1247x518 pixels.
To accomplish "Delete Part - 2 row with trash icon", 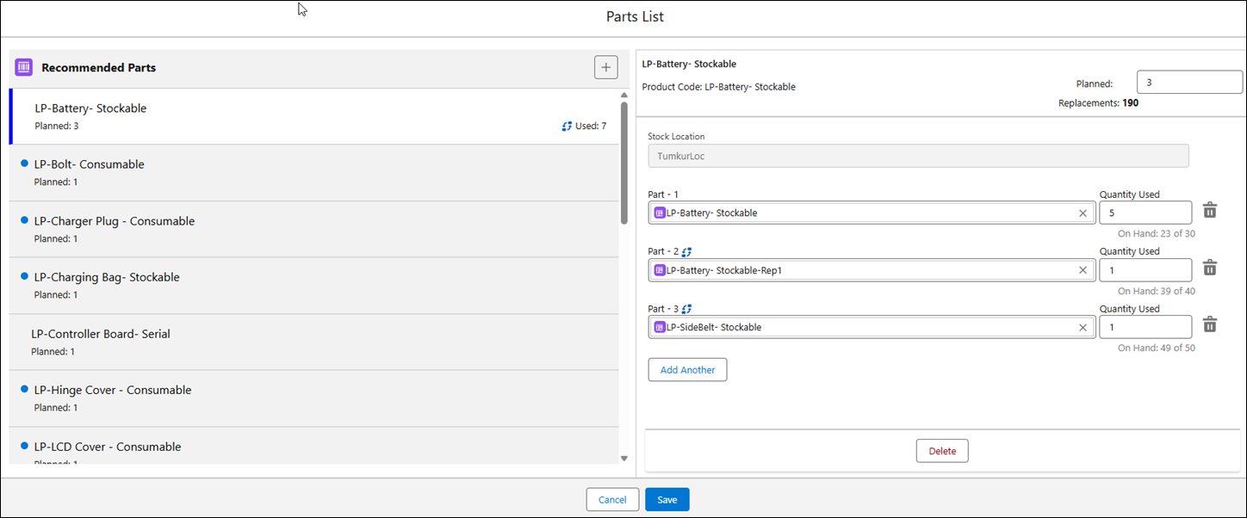I will coord(1210,268).
